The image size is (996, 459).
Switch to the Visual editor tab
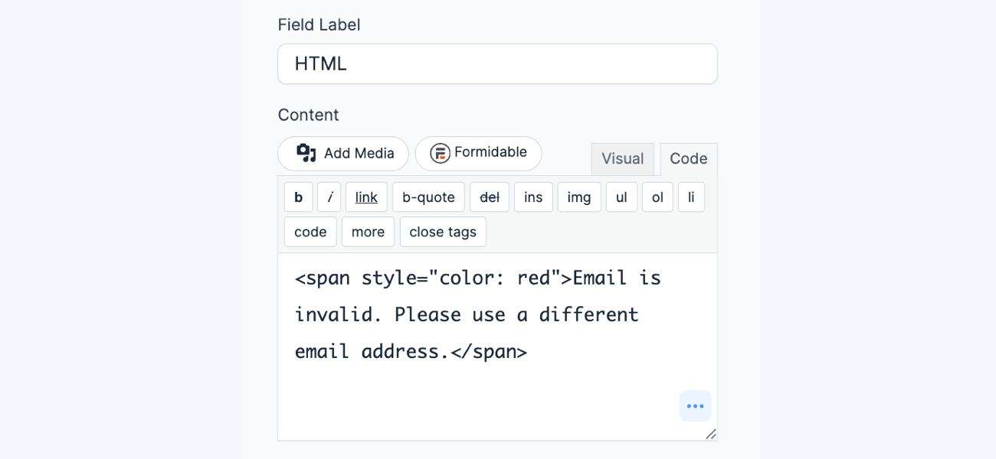622,158
